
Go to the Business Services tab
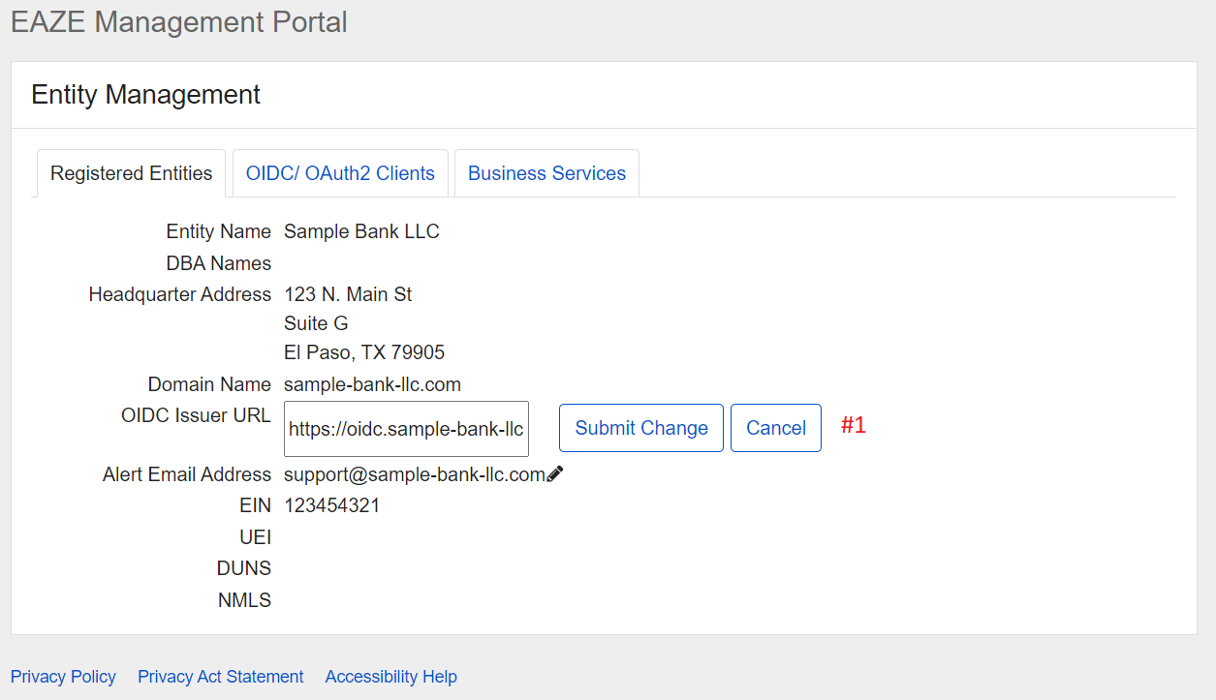click(546, 174)
